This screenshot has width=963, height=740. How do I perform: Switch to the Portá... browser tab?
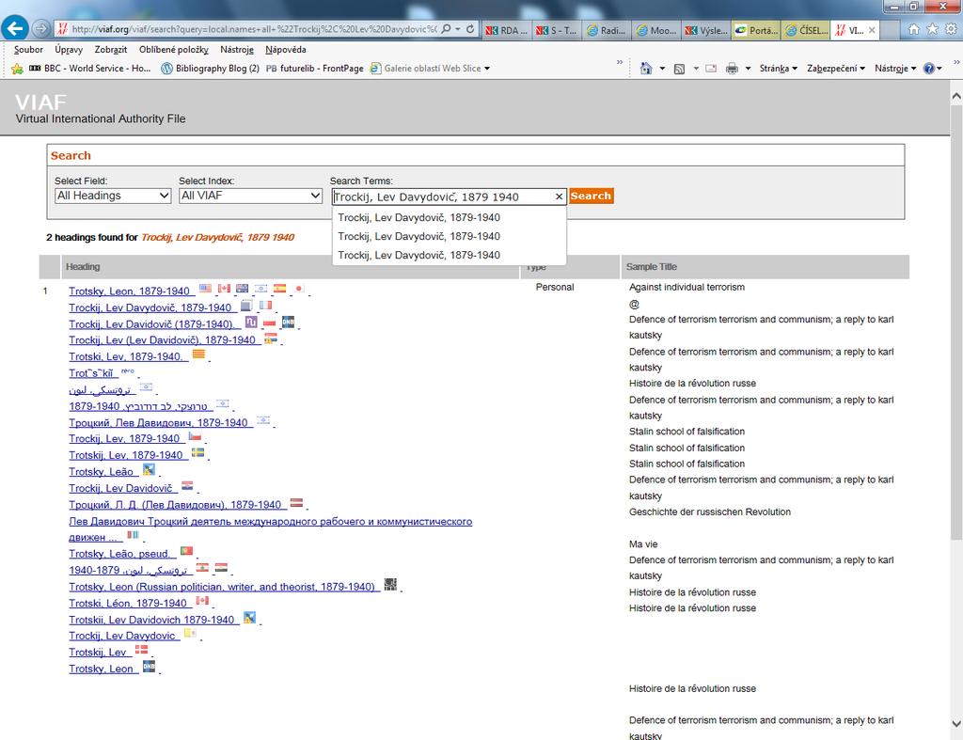756,29
